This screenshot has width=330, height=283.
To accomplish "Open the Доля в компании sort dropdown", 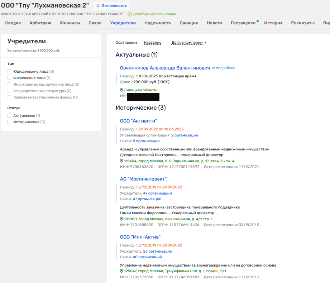I will pyautogui.click(x=189, y=43).
